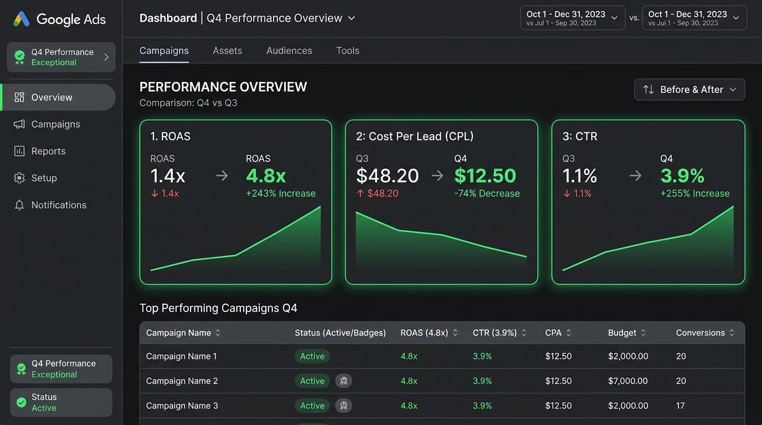The image size is (762, 425).
Task: Sort table by Conversions column arrows
Action: (x=732, y=333)
